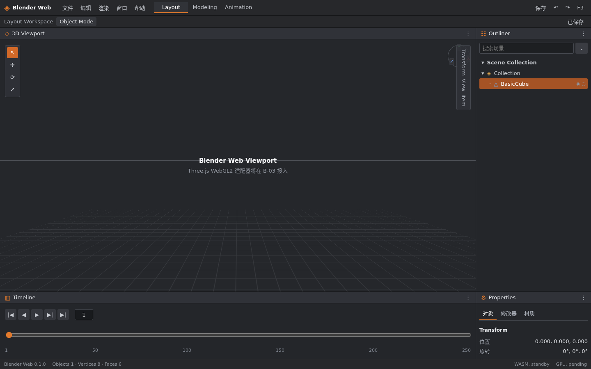Click the 保存 save button
The width and height of the screenshot is (591, 369).
[x=541, y=8]
